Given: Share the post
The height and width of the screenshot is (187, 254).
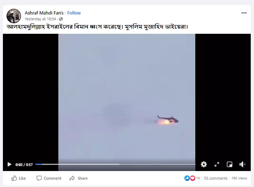Looking at the screenshot, I should pos(79,178).
